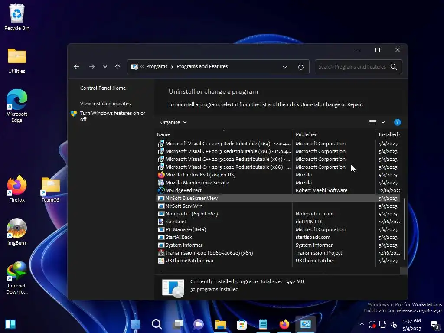Go forward using the forward arrow
This screenshot has width=444, height=333.
pos(92,67)
